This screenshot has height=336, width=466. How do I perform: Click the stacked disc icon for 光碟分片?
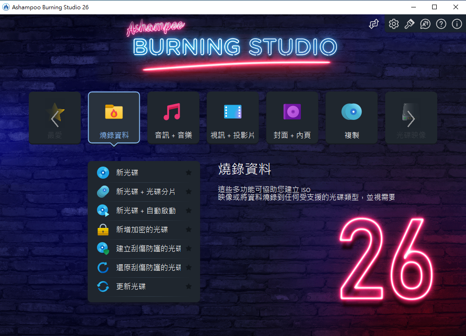pyautogui.click(x=103, y=192)
